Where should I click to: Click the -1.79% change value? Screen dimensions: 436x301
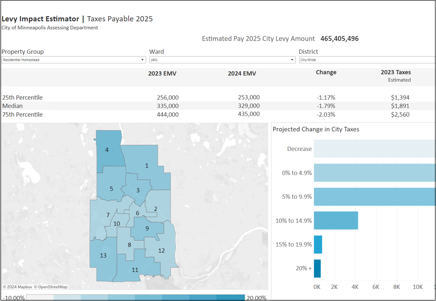pyautogui.click(x=326, y=106)
